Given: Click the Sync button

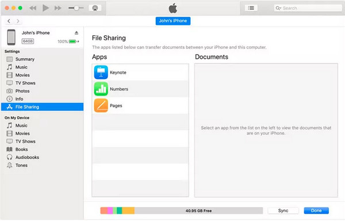Looking at the screenshot, I should (x=283, y=211).
